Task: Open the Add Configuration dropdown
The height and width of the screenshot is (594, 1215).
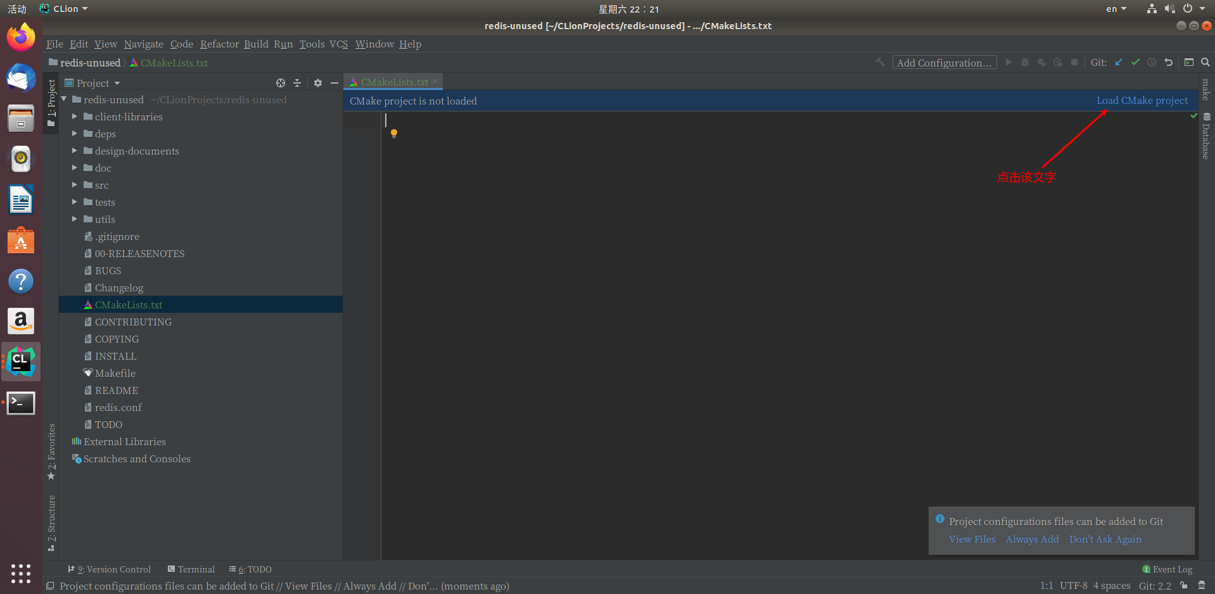Action: [x=945, y=63]
